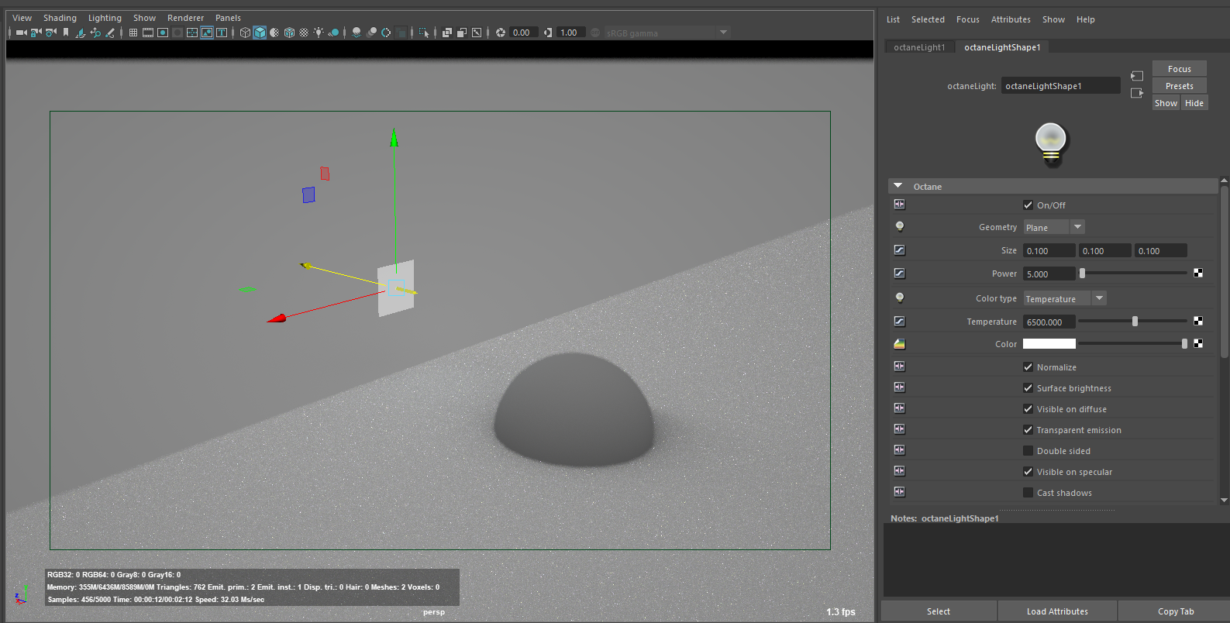Click the Use All Lights lightbulb icon
The image size is (1230, 623).
(x=319, y=33)
